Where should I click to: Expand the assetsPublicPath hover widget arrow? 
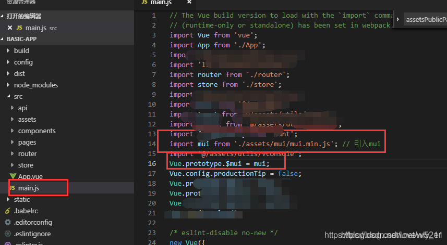click(398, 19)
